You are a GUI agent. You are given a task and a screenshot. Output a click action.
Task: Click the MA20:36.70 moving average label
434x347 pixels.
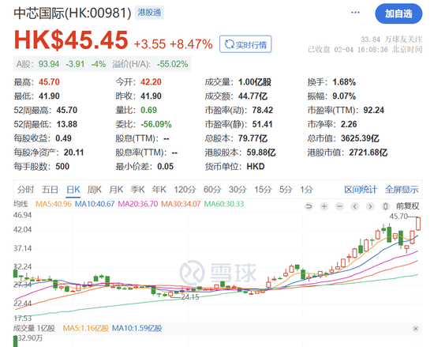coord(138,204)
